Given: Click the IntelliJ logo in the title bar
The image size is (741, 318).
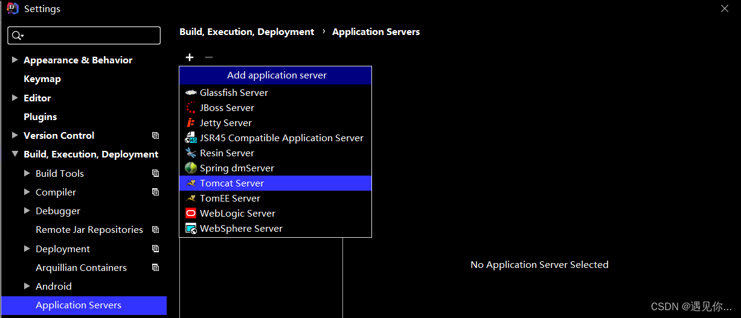Looking at the screenshot, I should coord(13,8).
